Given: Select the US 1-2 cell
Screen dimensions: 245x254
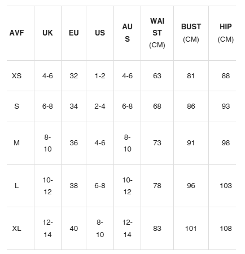Looking at the screenshot, I should (x=100, y=76).
